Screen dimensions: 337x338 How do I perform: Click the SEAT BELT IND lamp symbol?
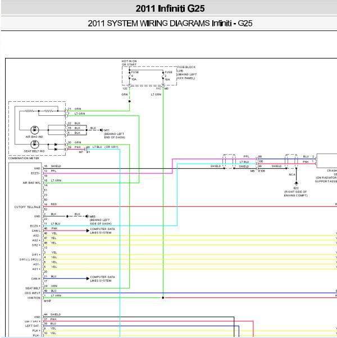(x=35, y=144)
